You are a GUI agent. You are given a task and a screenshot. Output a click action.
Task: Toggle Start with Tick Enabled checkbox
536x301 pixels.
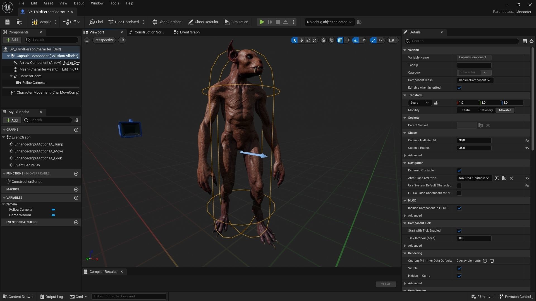[x=459, y=231]
